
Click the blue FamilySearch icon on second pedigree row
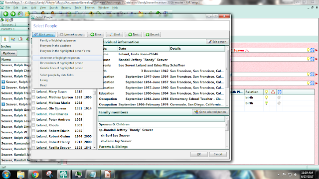click(313, 59)
